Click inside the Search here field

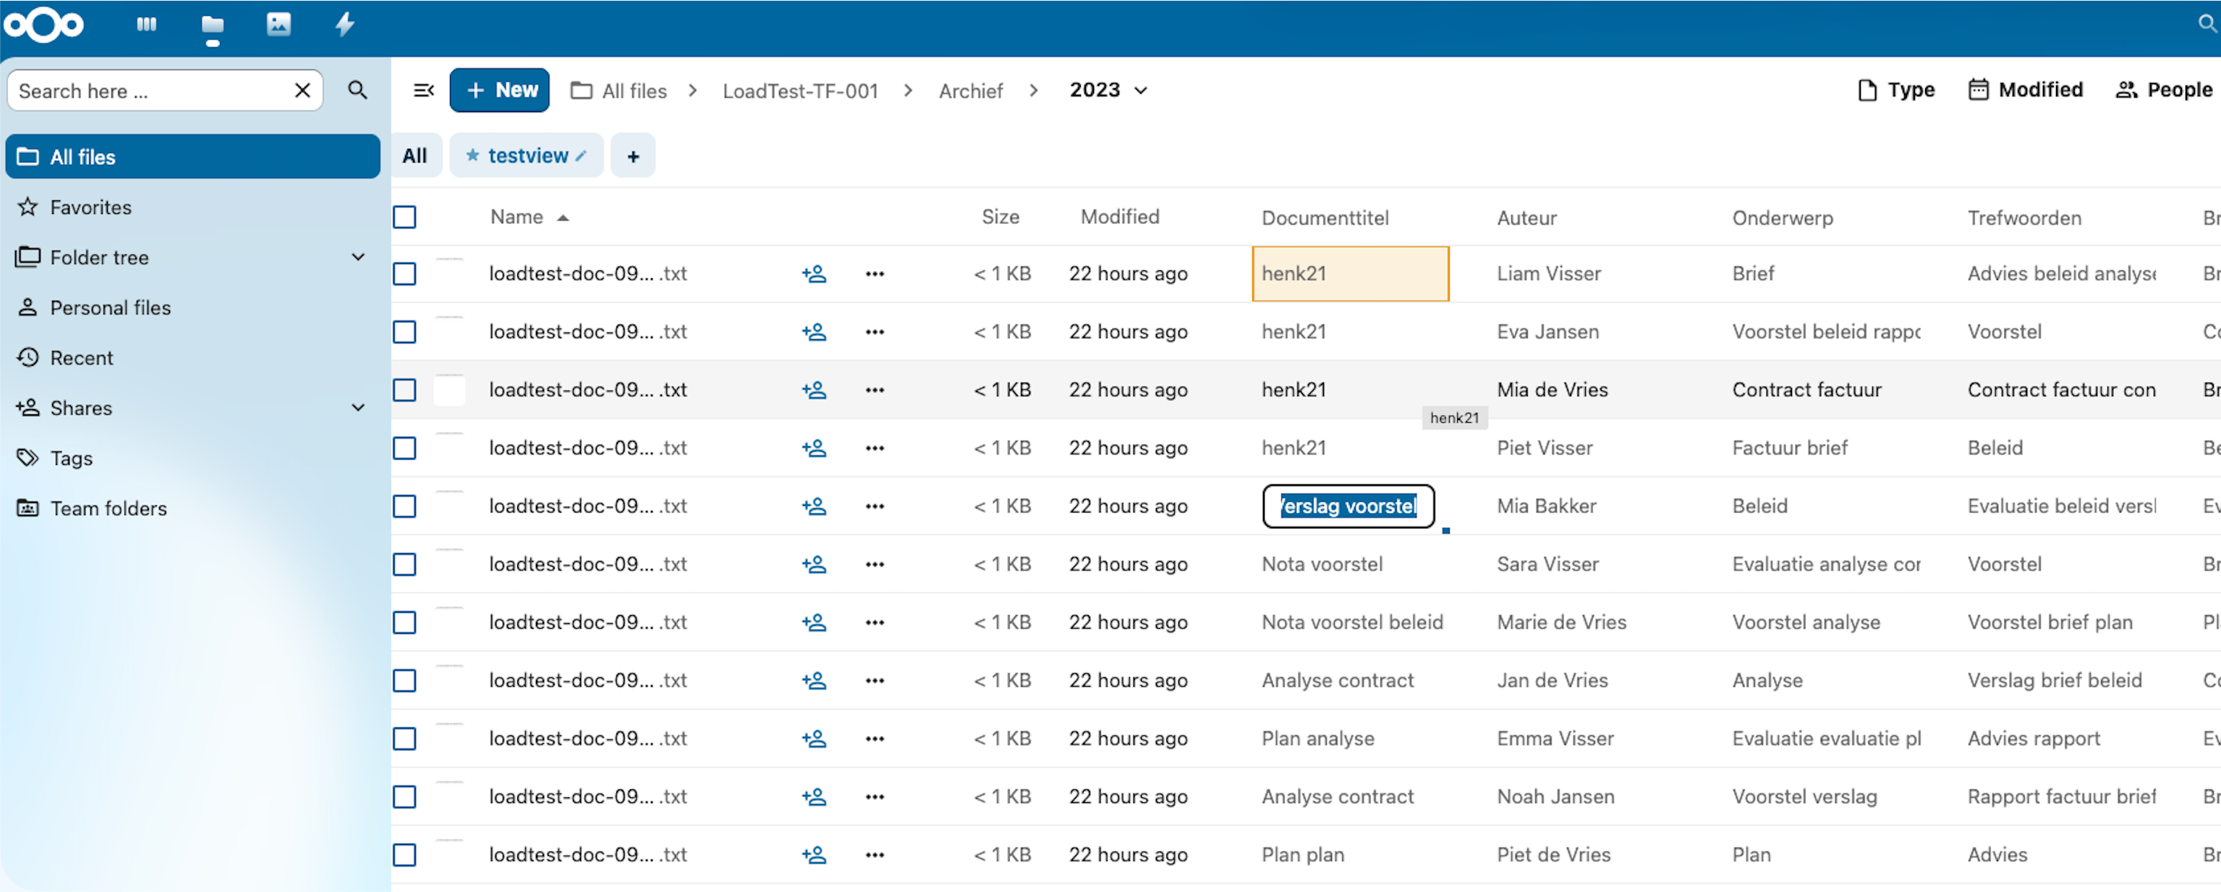(156, 90)
